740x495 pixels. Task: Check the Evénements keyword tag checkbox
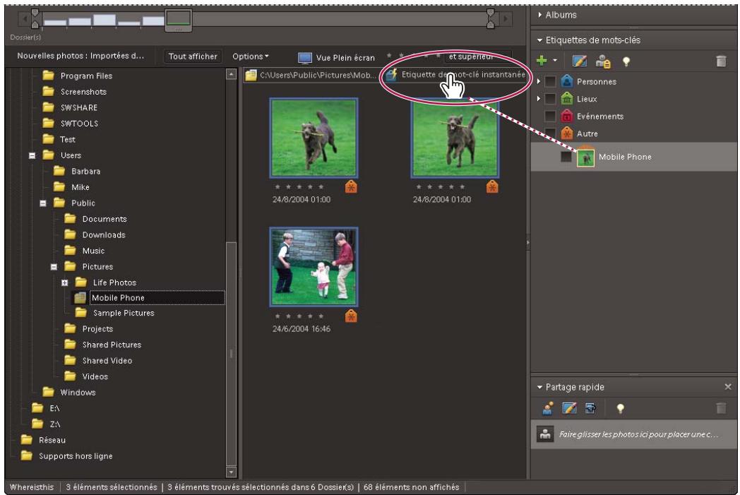(550, 116)
